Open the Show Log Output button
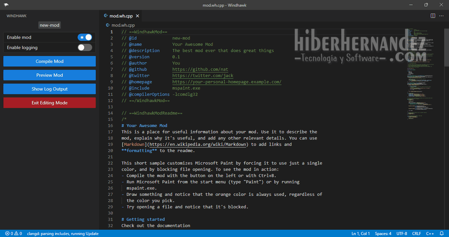 coord(49,89)
